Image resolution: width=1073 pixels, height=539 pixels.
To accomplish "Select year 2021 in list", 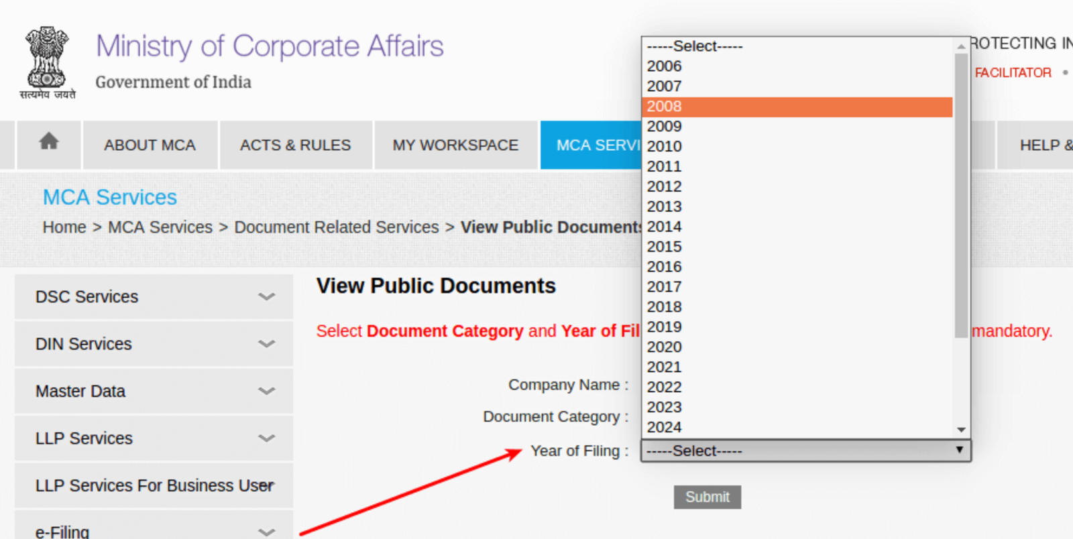I will point(797,367).
